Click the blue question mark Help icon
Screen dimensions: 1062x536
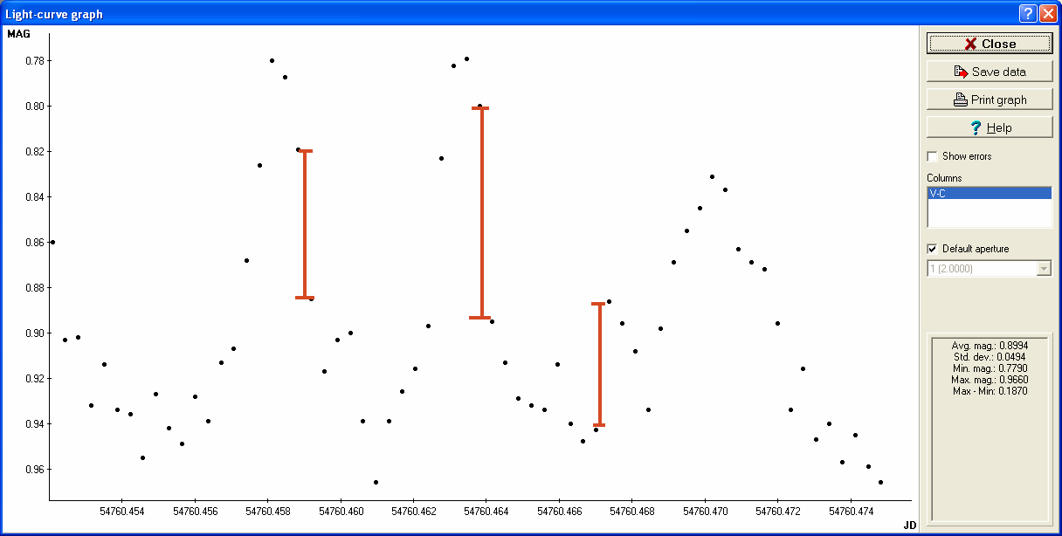(x=976, y=127)
